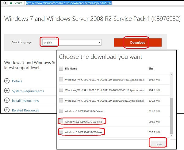Click the scroll-up arrow of file list
The image size is (184, 150).
click(x=171, y=74)
